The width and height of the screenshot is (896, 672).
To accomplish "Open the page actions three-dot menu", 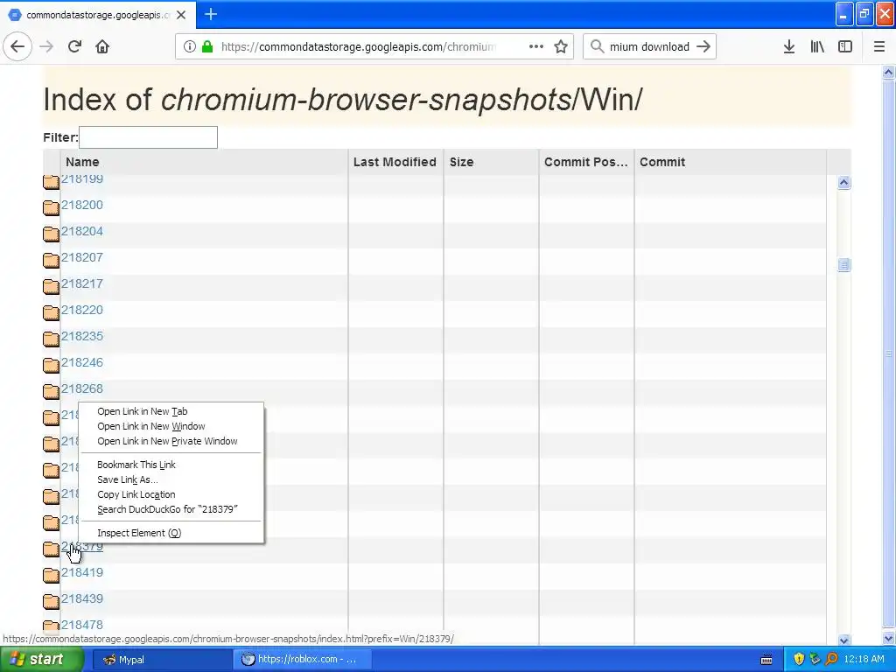I will pyautogui.click(x=536, y=47).
